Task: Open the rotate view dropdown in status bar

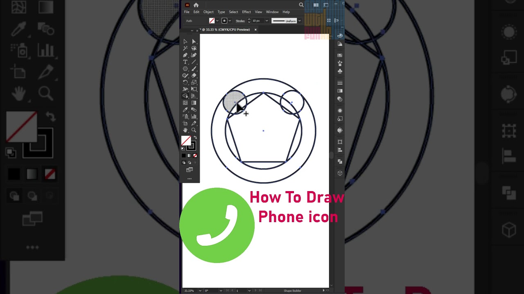Action: (x=221, y=291)
